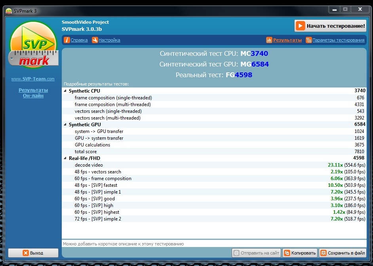Collapse the Synthetic GPU group
The image size is (373, 266).
65,125
